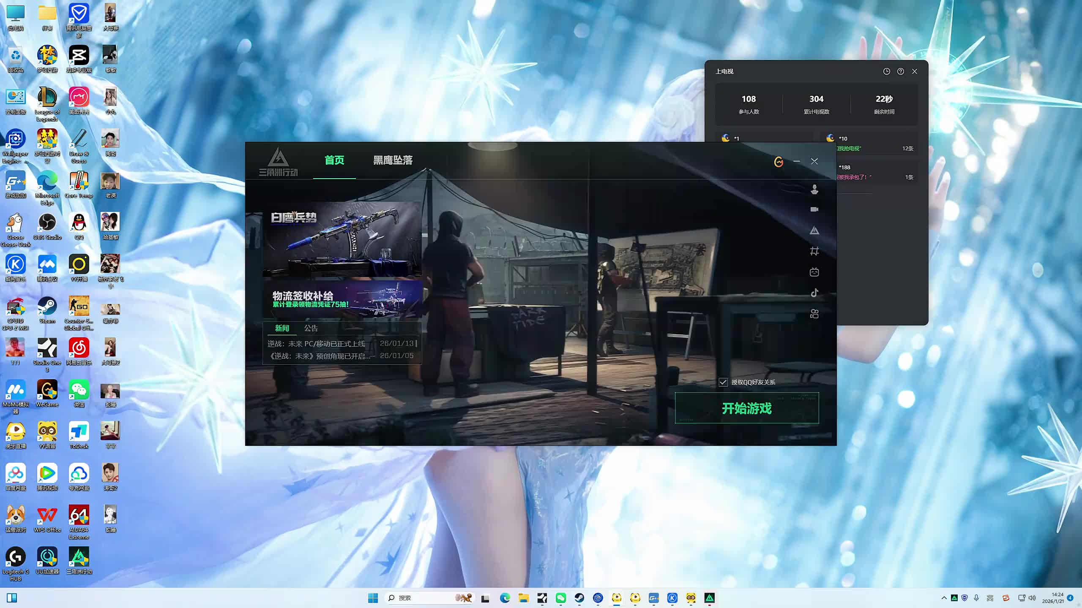Open the hashtag community icon

coord(814,251)
